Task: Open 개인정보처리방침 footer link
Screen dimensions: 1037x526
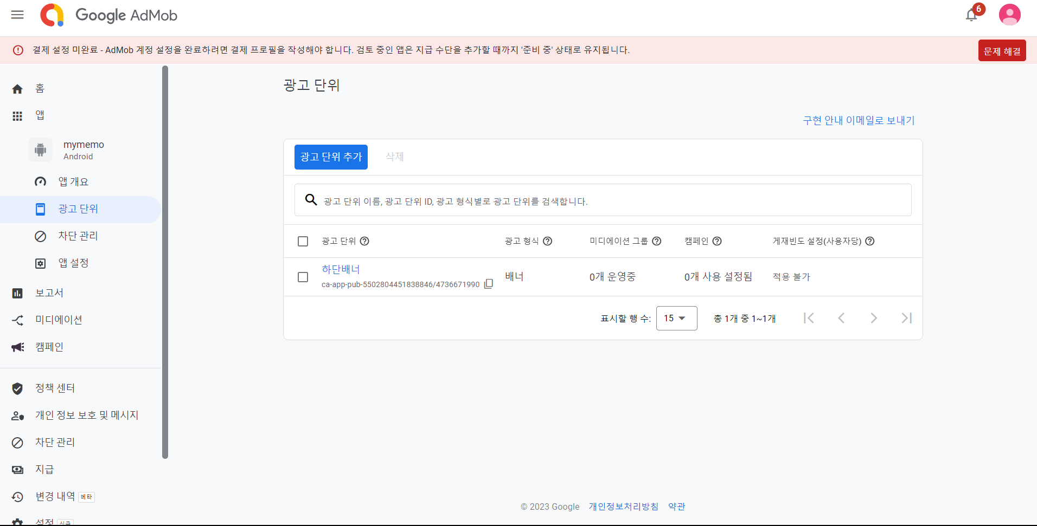Action: tap(624, 506)
